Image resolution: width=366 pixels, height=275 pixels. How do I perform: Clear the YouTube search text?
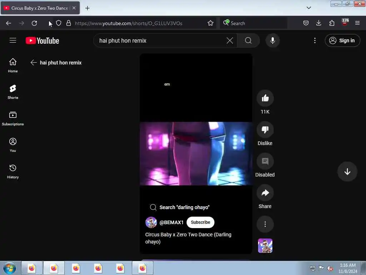click(x=230, y=40)
